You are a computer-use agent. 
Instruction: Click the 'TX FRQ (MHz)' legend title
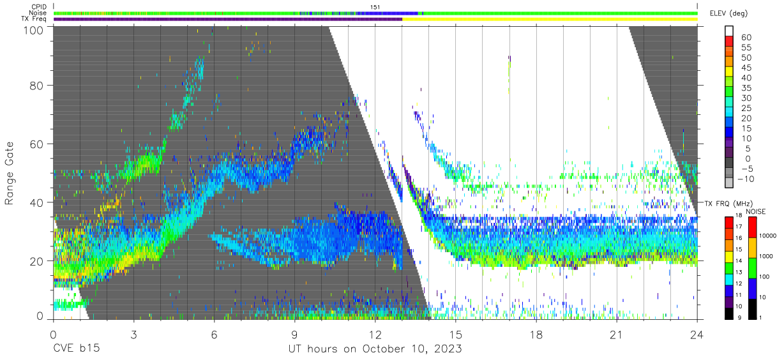point(727,203)
